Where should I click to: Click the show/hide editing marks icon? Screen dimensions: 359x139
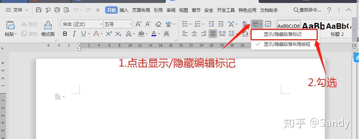coord(256,24)
